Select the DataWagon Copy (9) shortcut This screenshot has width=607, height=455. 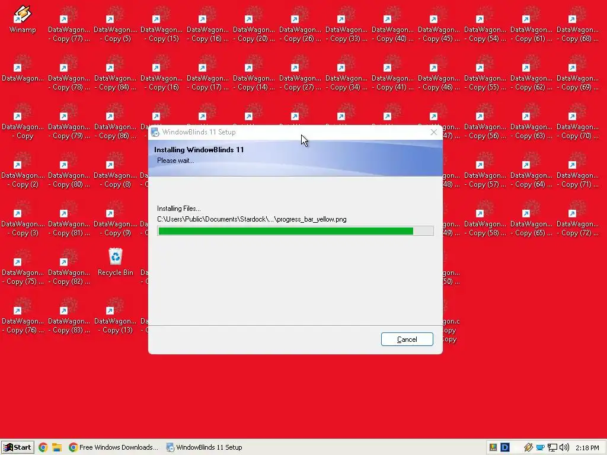click(x=116, y=219)
